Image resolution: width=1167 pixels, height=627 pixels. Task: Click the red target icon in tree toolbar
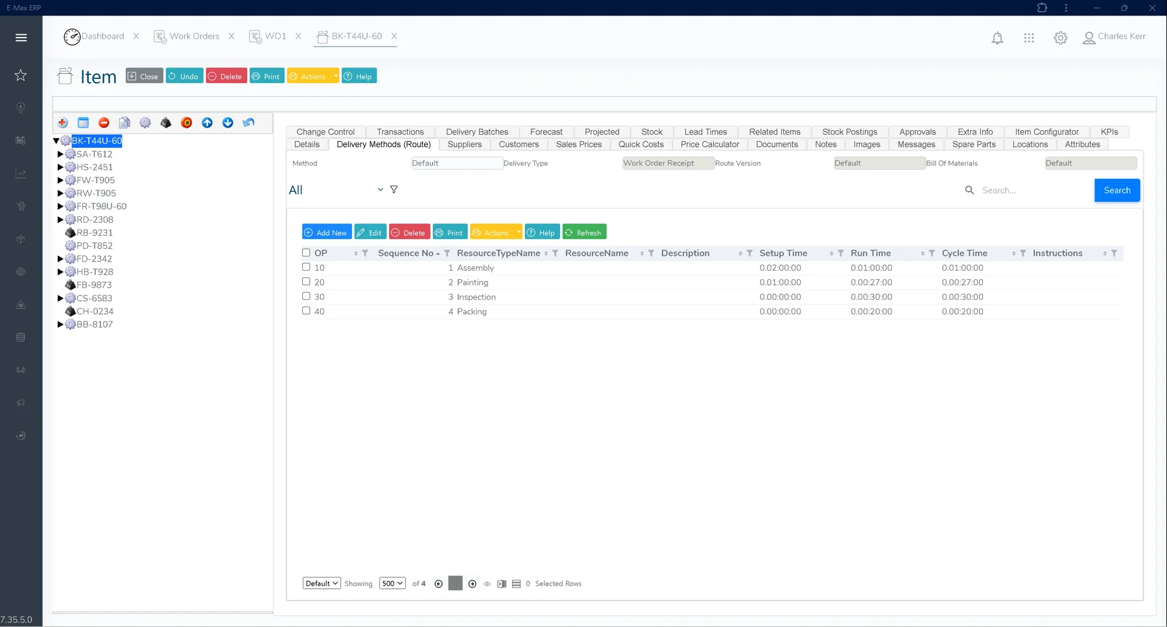187,122
